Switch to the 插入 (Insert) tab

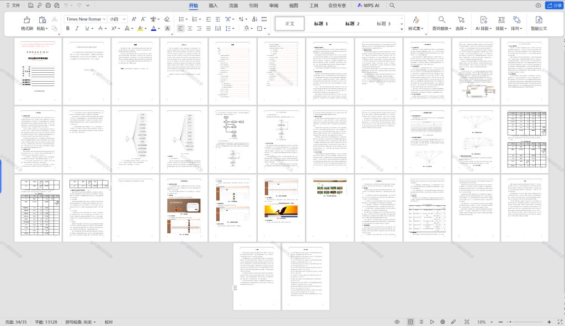214,6
